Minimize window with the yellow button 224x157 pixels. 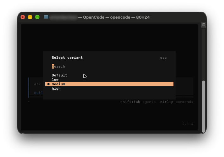30,17
